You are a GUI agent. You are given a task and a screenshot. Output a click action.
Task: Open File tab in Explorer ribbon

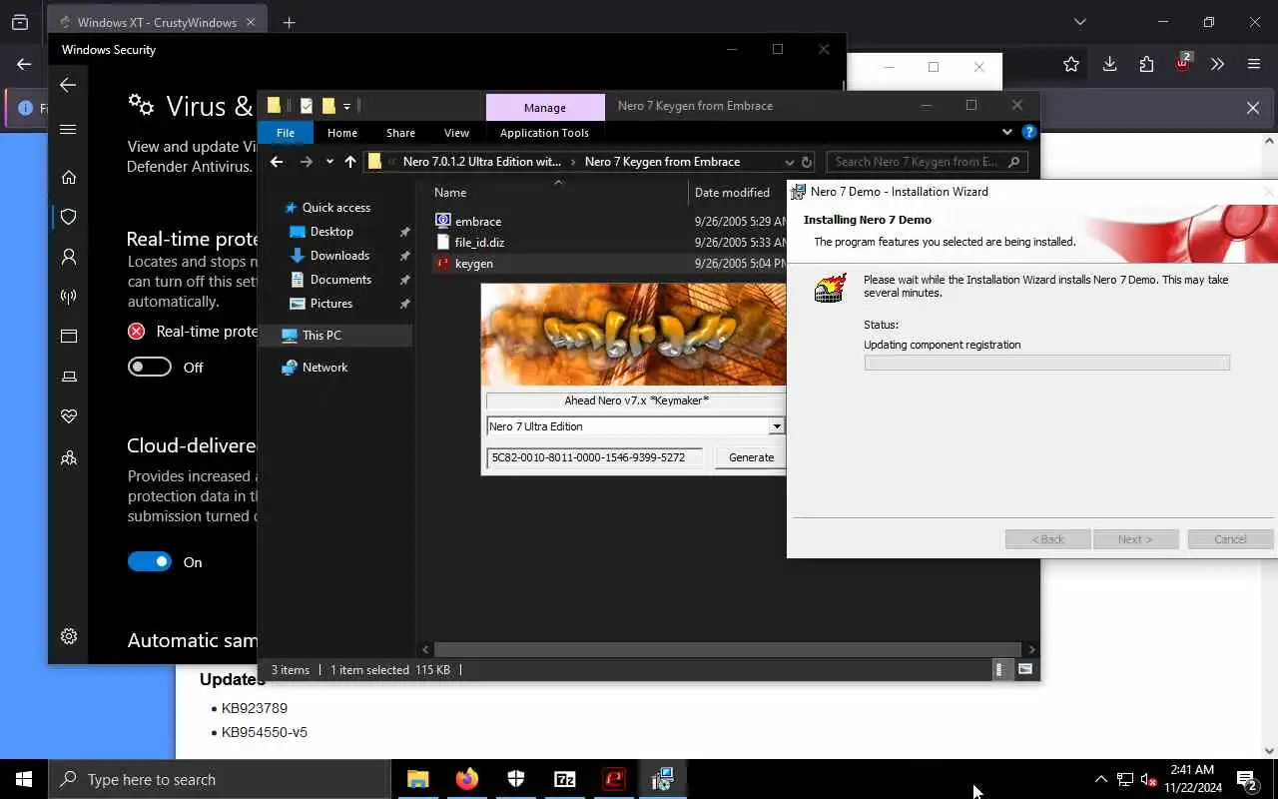pyautogui.click(x=286, y=133)
